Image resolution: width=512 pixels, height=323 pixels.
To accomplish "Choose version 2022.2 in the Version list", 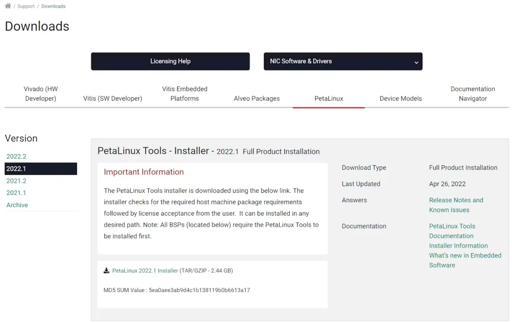I will (16, 156).
